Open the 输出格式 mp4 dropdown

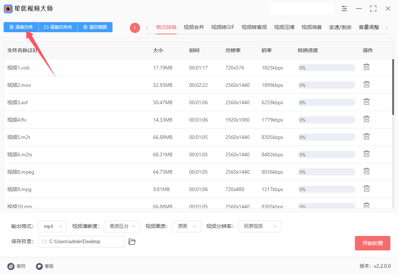pos(52,227)
